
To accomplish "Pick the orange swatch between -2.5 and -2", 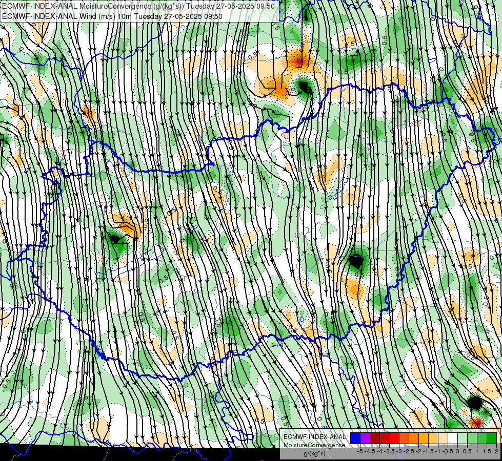I will tap(414, 438).
